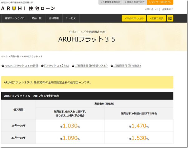The width and height of the screenshot is (188, 148).
Task: Click the 借り入れ9割以下 column header
Action: 70,113
